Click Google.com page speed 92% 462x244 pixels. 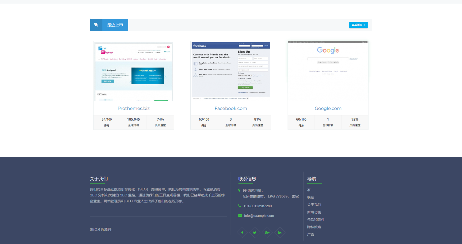pos(355,119)
